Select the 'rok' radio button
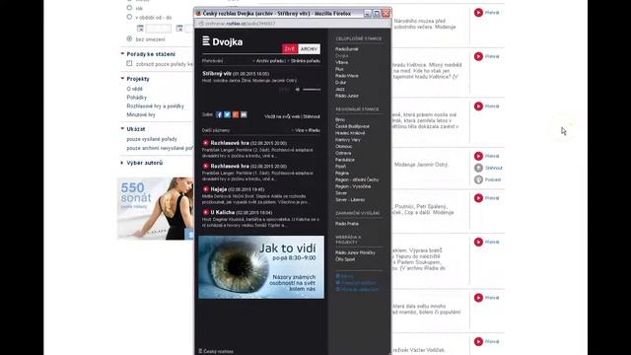Screen dimensions: 631x355 point(129,8)
